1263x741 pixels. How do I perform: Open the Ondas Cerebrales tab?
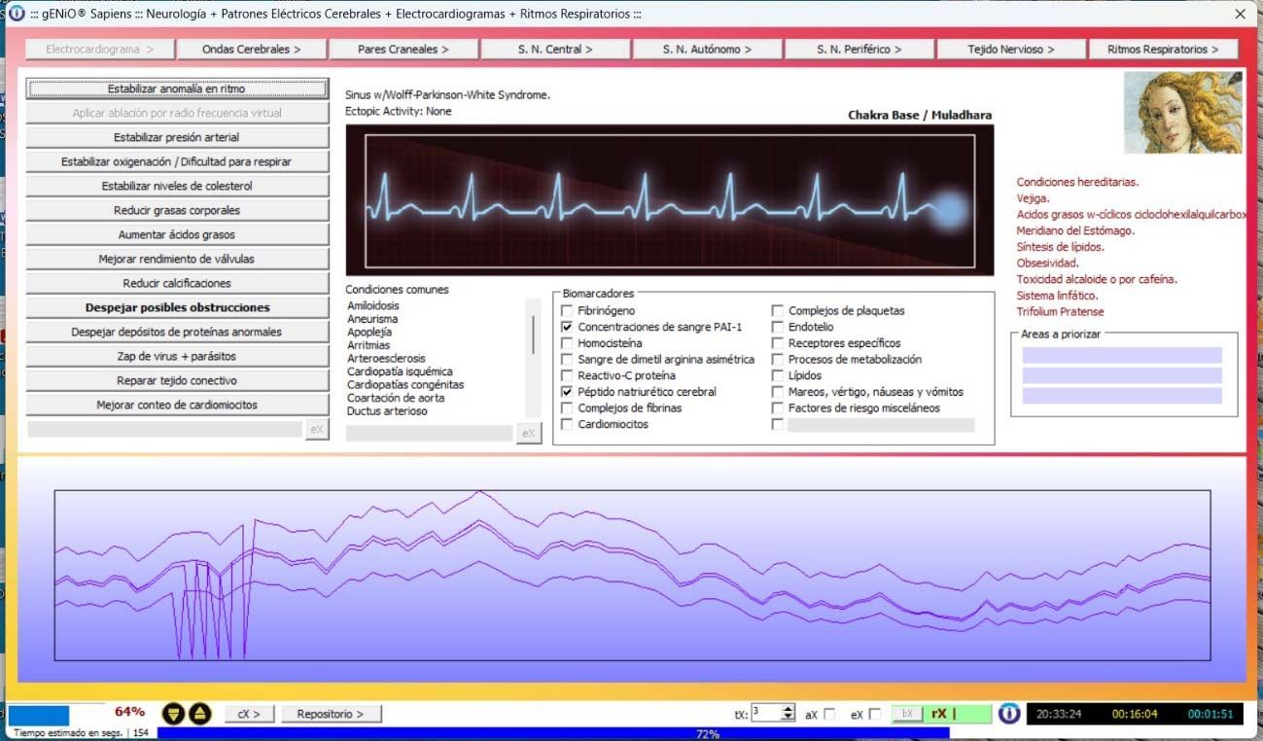251,50
